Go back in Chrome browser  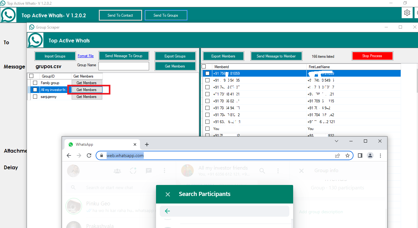tap(69, 155)
